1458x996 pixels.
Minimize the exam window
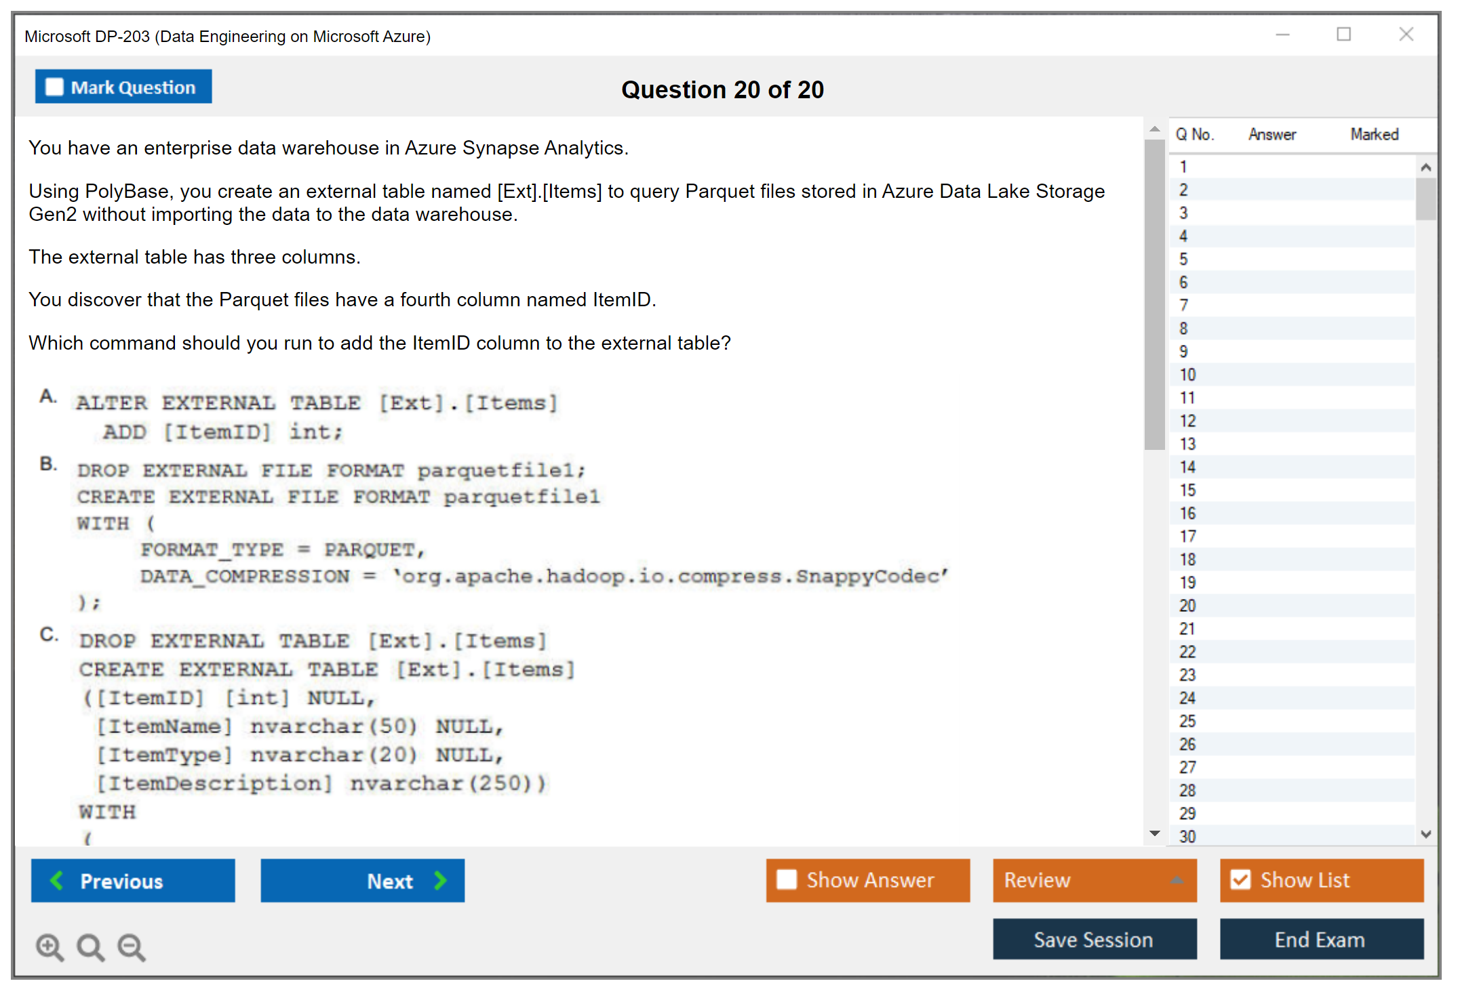pos(1282,35)
